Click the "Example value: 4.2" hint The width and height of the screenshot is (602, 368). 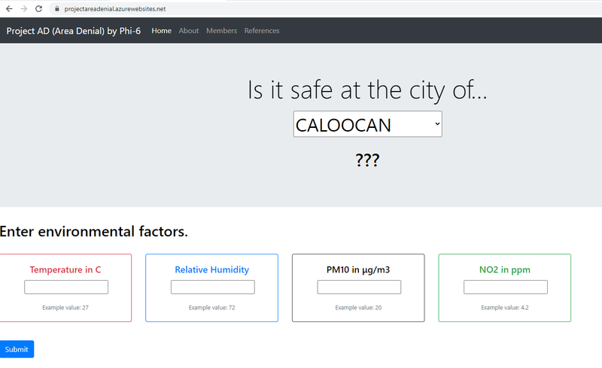pos(504,308)
